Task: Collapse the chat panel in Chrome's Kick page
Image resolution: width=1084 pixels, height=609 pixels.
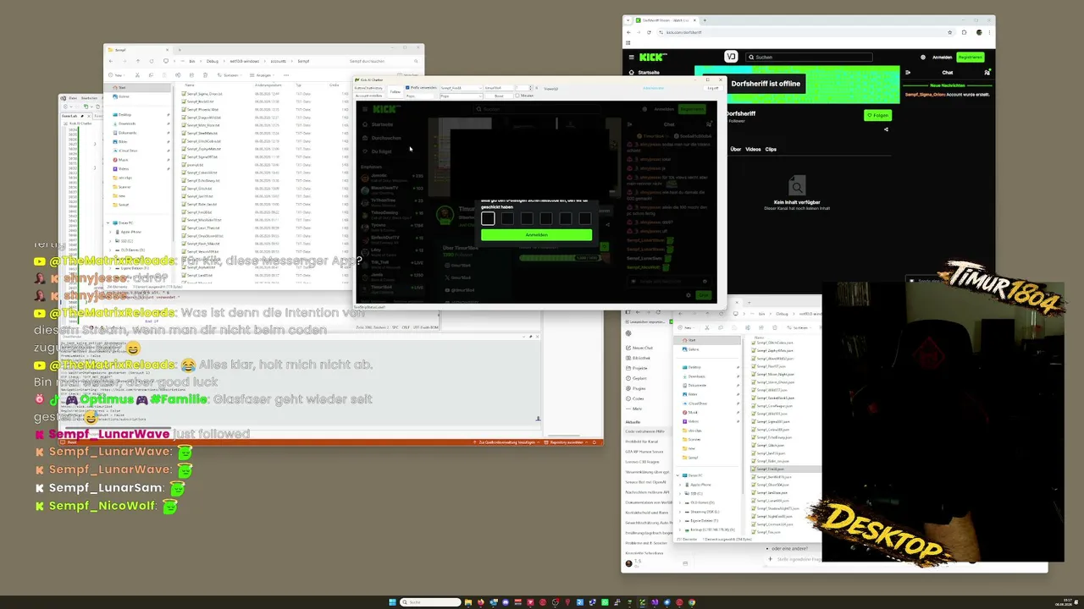Action: (908, 72)
